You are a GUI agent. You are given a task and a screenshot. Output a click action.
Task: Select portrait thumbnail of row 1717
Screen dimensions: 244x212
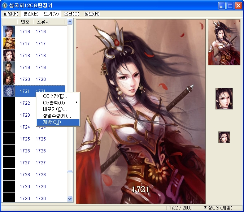[x=9, y=43]
